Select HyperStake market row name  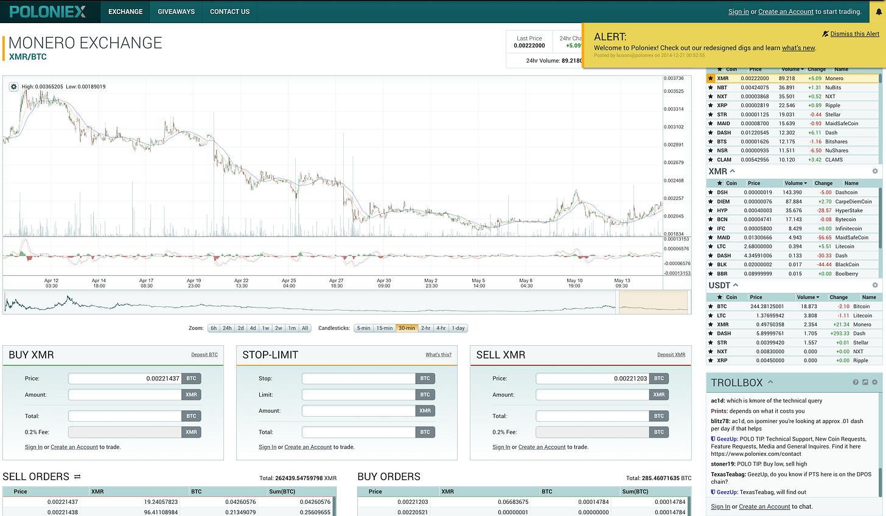click(849, 211)
